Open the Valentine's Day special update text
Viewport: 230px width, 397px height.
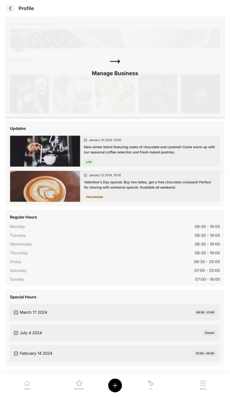click(x=147, y=185)
